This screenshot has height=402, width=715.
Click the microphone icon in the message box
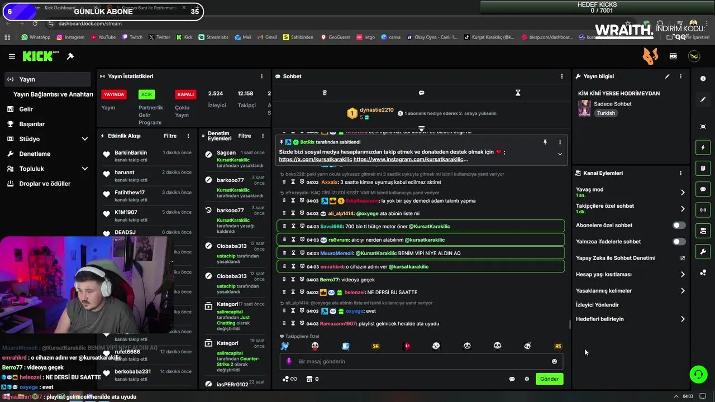pos(289,361)
